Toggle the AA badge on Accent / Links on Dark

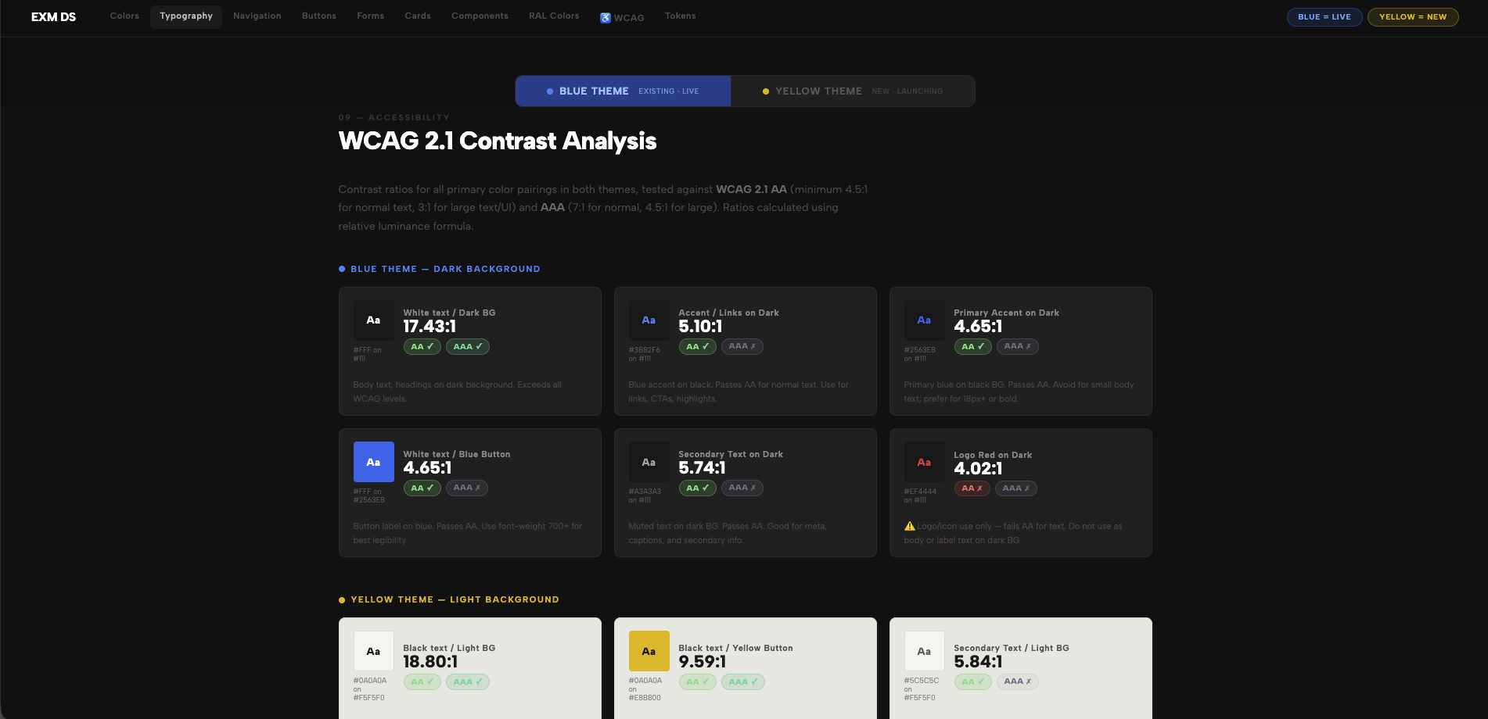coord(696,346)
